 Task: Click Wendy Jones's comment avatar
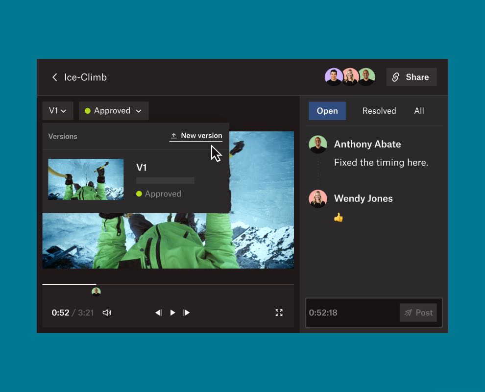point(318,198)
